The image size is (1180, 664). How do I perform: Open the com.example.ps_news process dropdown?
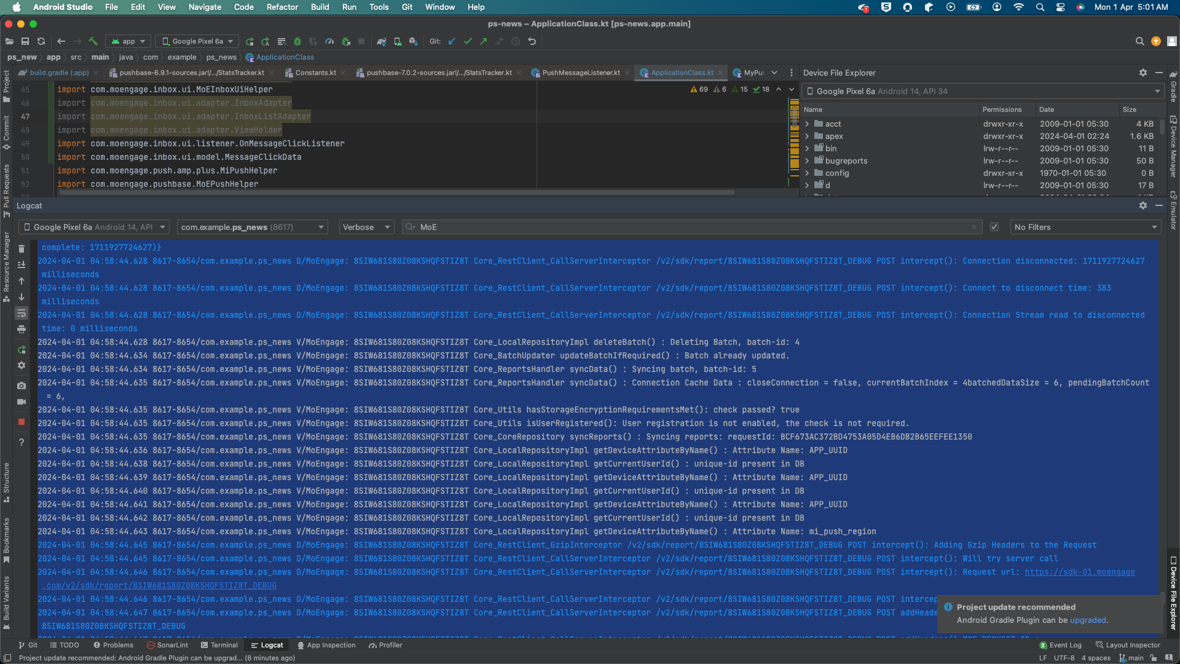click(252, 227)
